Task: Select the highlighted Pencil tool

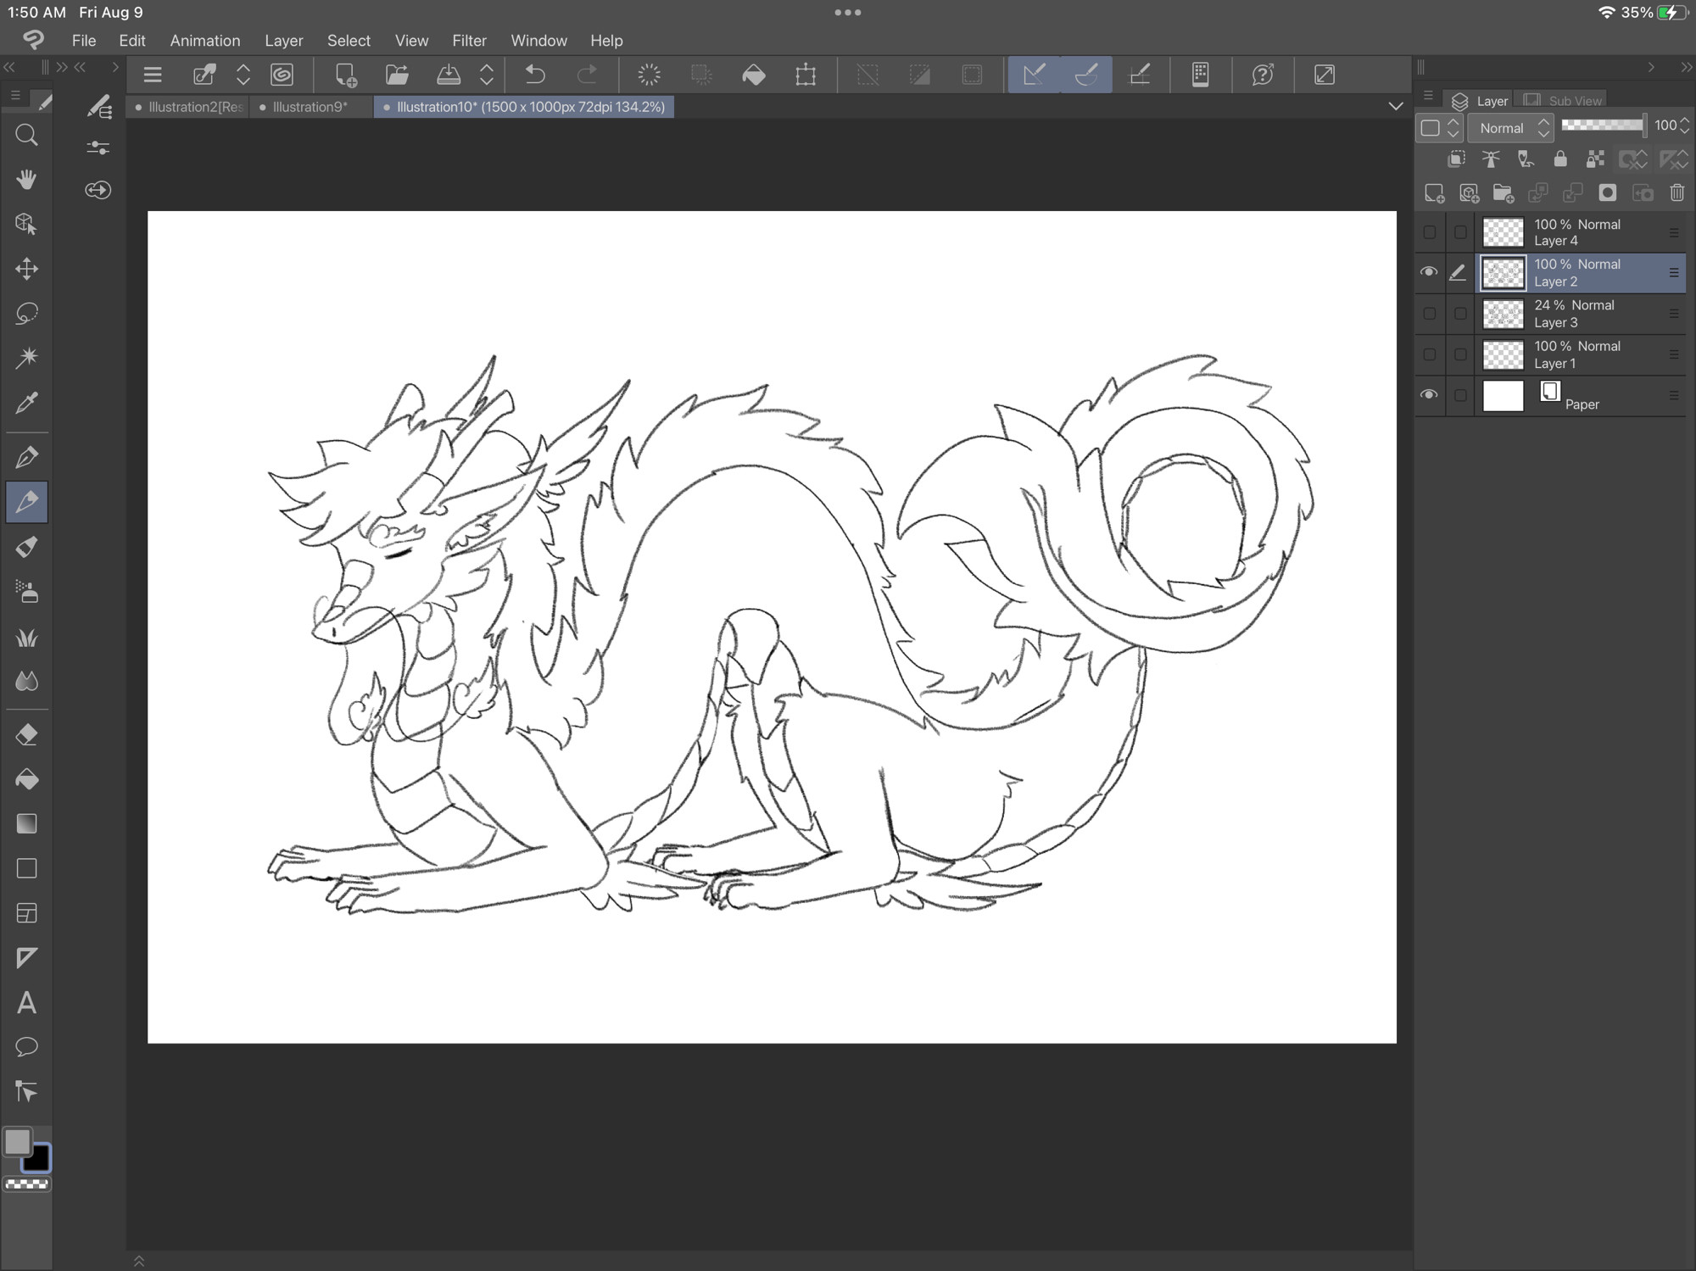Action: click(x=26, y=502)
